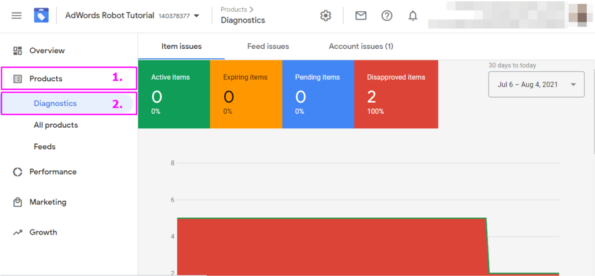Click the Growth trend arrow icon
This screenshot has height=276, width=595.
click(18, 232)
